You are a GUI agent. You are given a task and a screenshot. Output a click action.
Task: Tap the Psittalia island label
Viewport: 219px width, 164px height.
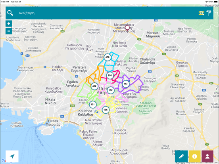coord(17,124)
